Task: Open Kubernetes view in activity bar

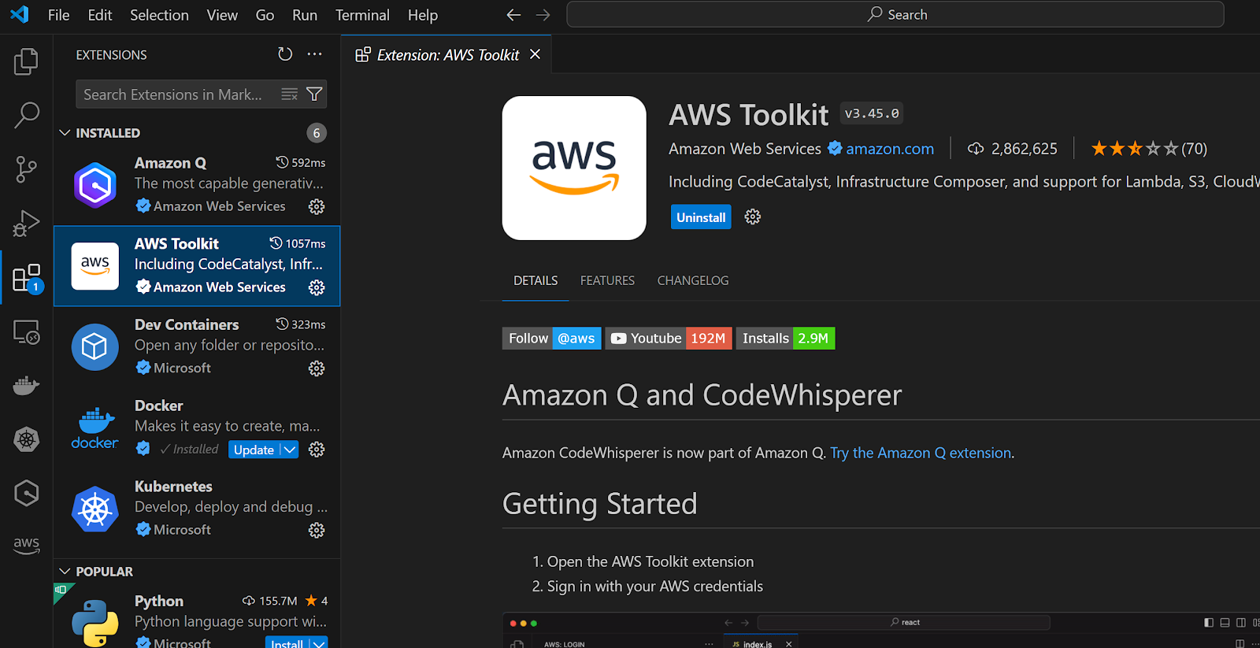Action: [x=26, y=439]
